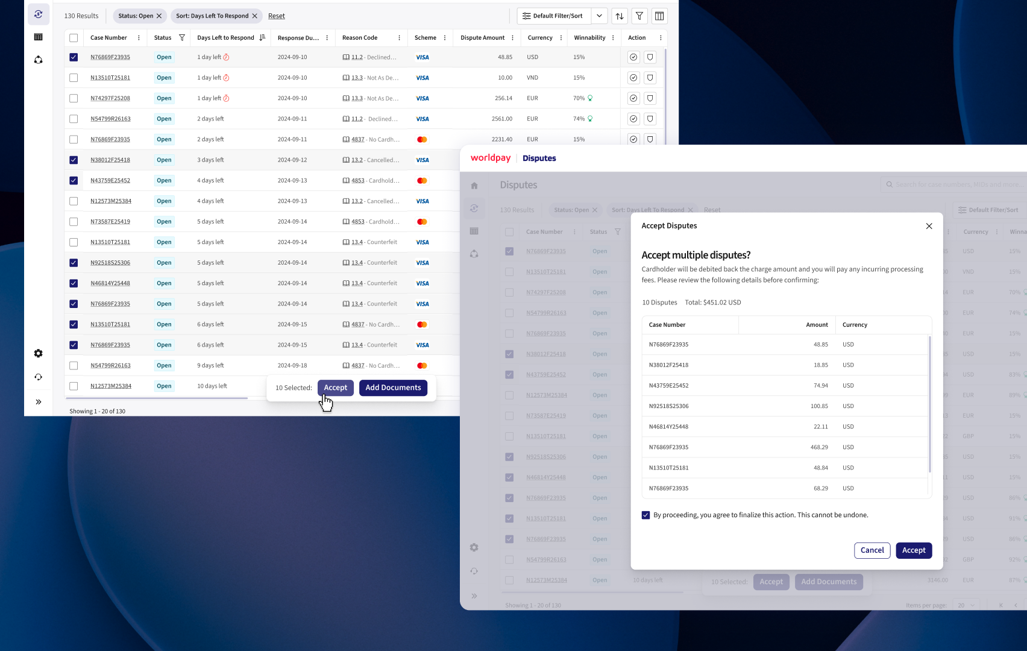Click Cancel in the Accept Disputes dialog
This screenshot has height=651, width=1027.
(x=872, y=550)
